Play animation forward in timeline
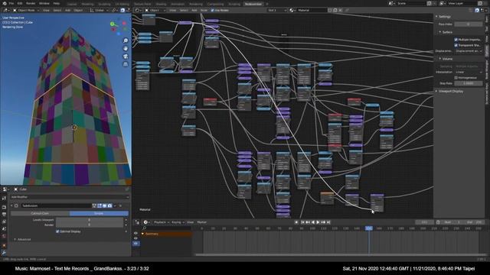Viewport: 490px width, 275px height. click(318, 222)
